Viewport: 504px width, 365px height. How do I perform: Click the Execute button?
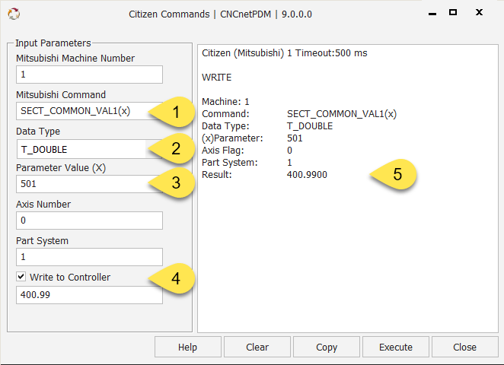396,347
